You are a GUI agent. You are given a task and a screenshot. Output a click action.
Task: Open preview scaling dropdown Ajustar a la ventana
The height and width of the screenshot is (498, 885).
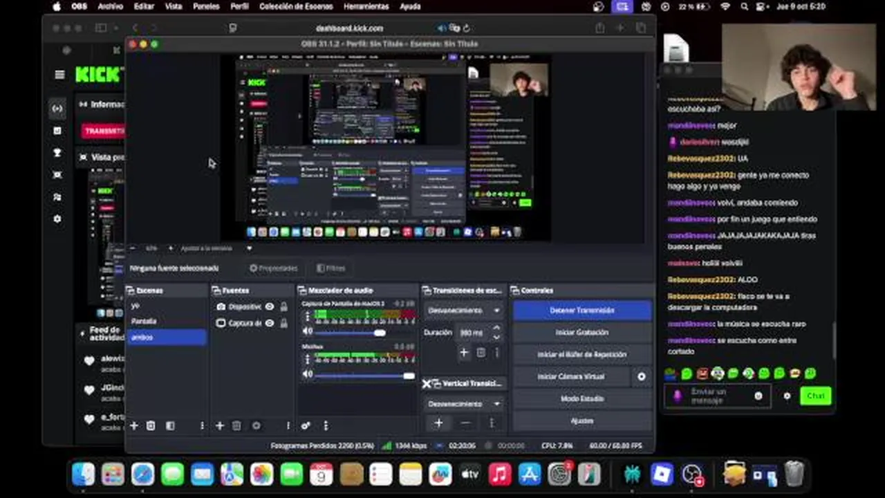click(216, 248)
